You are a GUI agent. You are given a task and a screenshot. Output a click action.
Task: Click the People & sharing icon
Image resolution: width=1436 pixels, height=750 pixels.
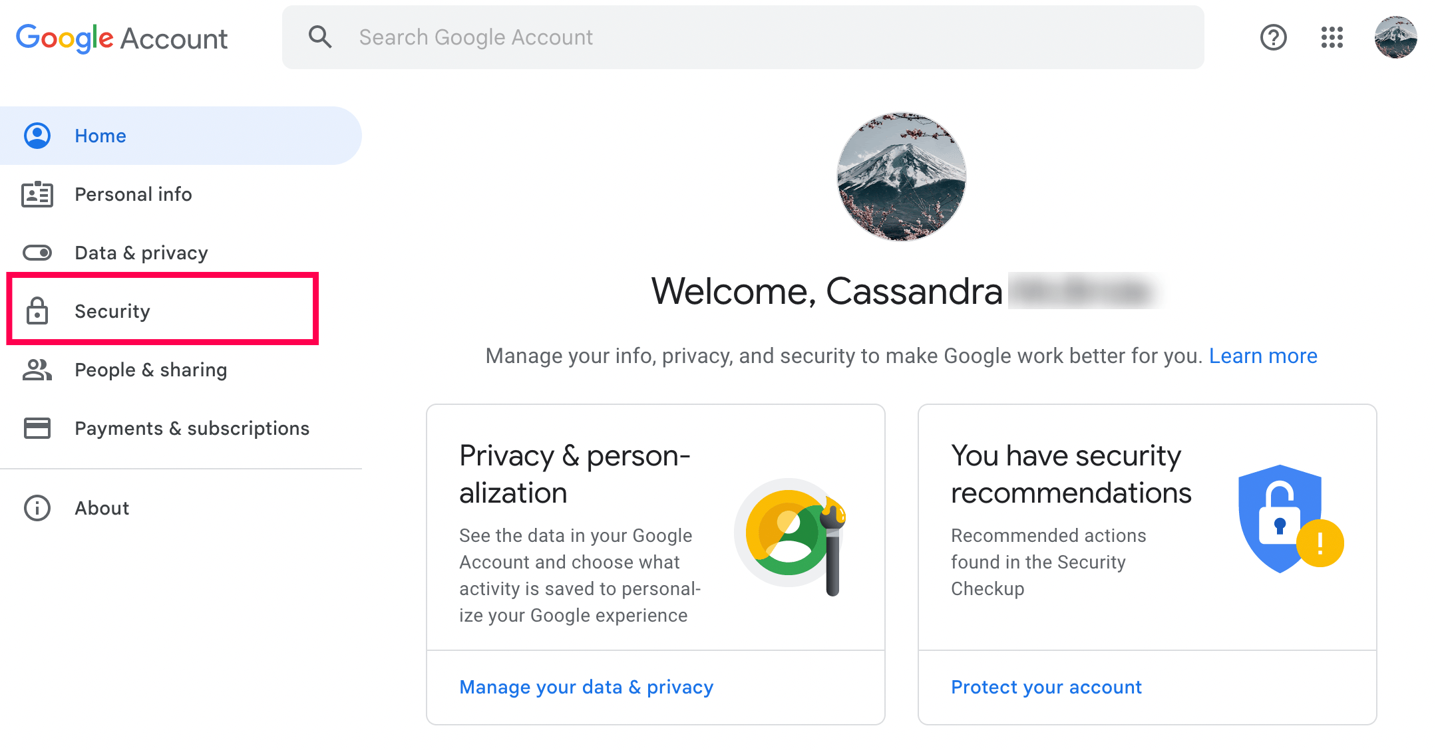point(37,370)
